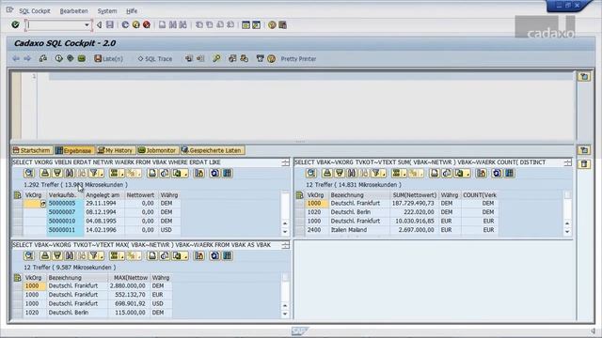Screen dimensions: 602x338
Task: Click print icon in 1.292 Treffer panel
Action: tap(152, 173)
